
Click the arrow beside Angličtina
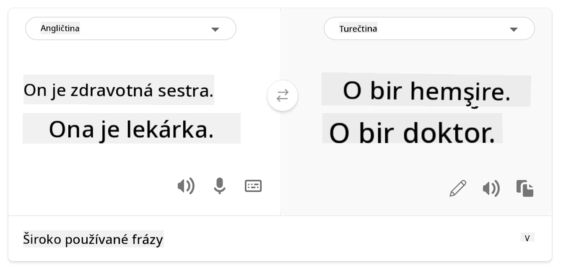[215, 29]
